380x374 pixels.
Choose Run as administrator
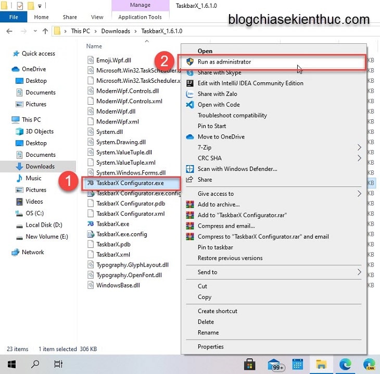(273, 61)
